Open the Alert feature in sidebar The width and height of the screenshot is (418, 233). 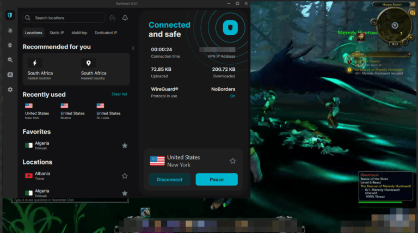pos(10,30)
